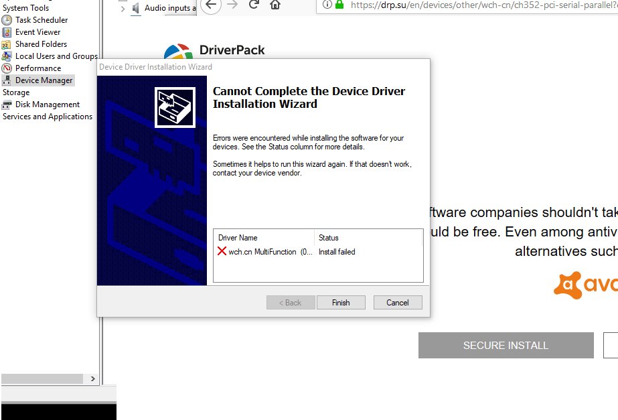Open Disk Management in the tree
The image size is (618, 420).
pyautogui.click(x=48, y=104)
